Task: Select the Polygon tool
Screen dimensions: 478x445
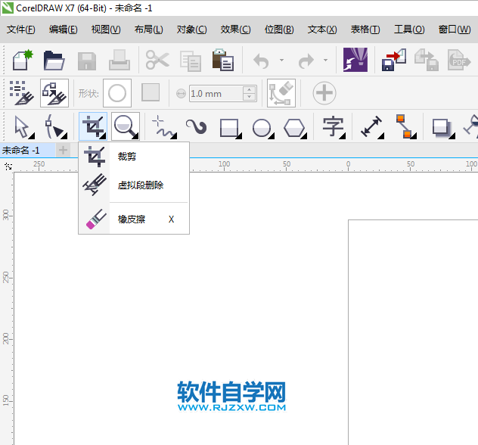Action: coord(296,128)
